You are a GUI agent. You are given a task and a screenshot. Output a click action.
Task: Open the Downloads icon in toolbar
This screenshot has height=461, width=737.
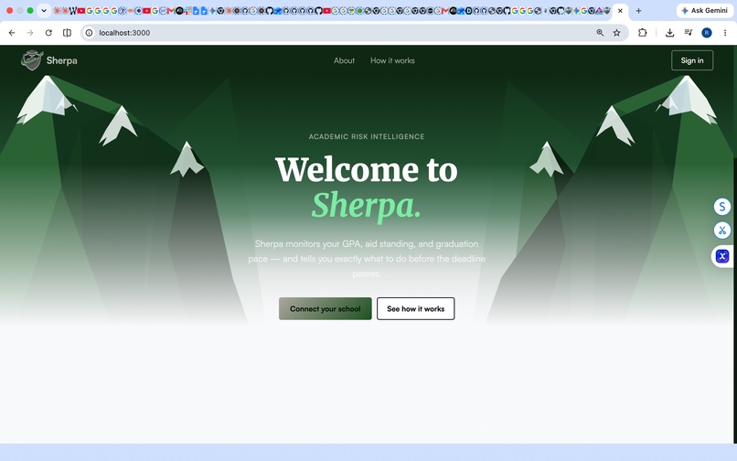coord(669,33)
